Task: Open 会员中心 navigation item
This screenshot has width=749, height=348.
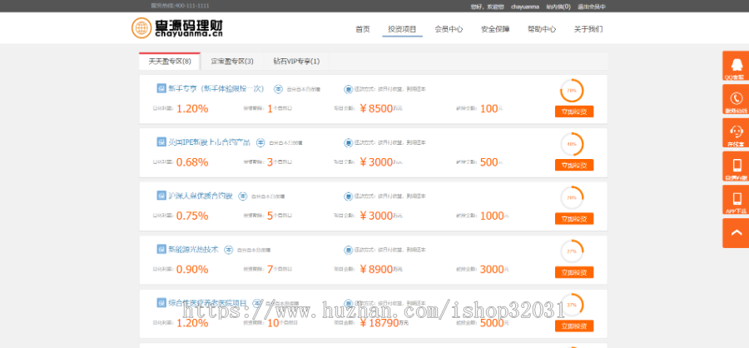Action: (449, 29)
